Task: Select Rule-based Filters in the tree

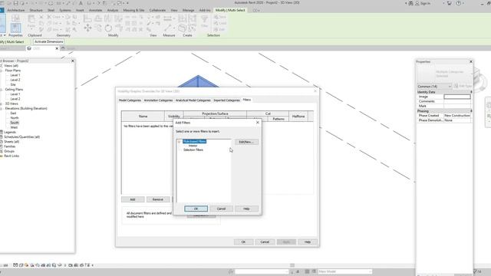Action: 194,141
